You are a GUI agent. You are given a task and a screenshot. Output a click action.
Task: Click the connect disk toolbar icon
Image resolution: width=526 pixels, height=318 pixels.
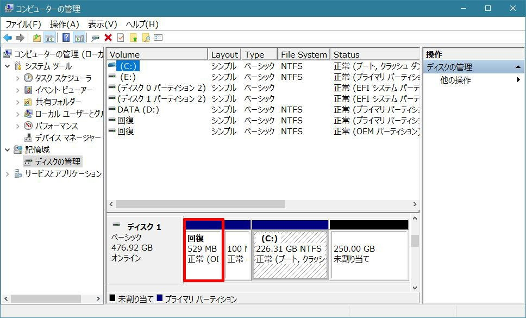tap(95, 38)
